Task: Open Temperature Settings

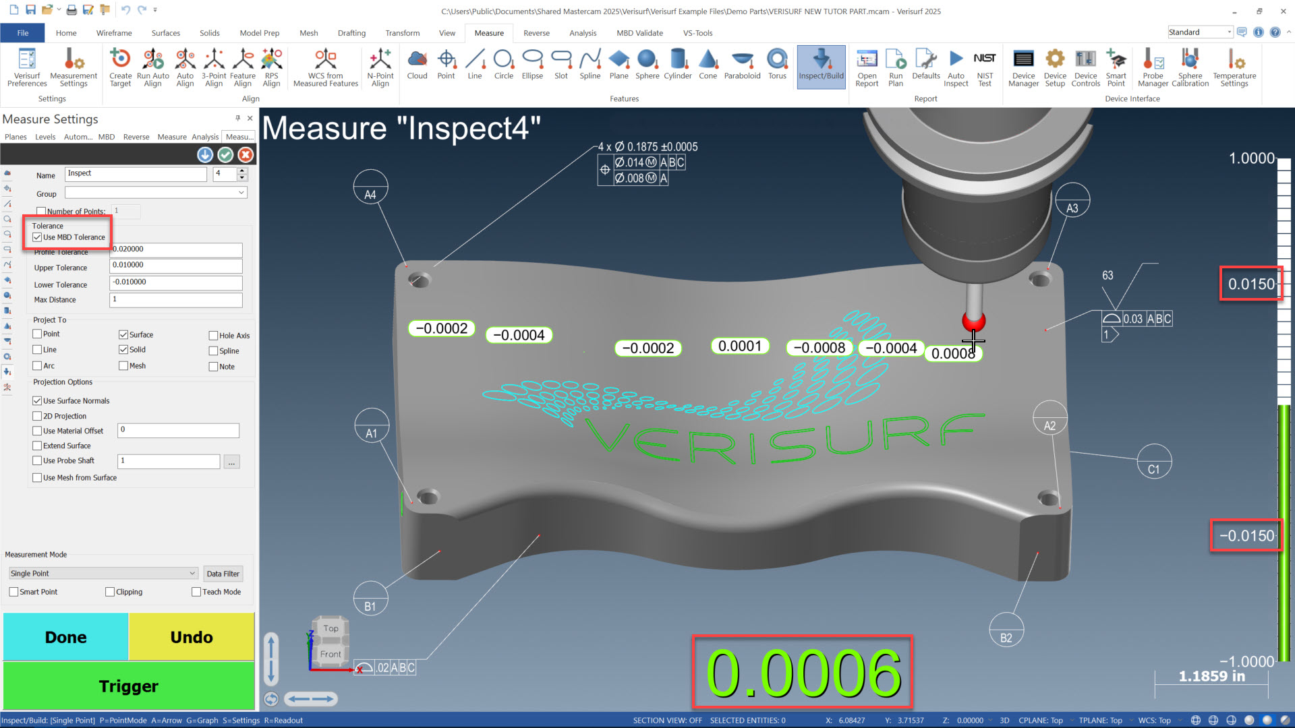Action: (x=1234, y=67)
